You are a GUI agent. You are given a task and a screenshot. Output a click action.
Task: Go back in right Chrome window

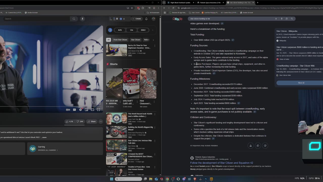coord(164,8)
